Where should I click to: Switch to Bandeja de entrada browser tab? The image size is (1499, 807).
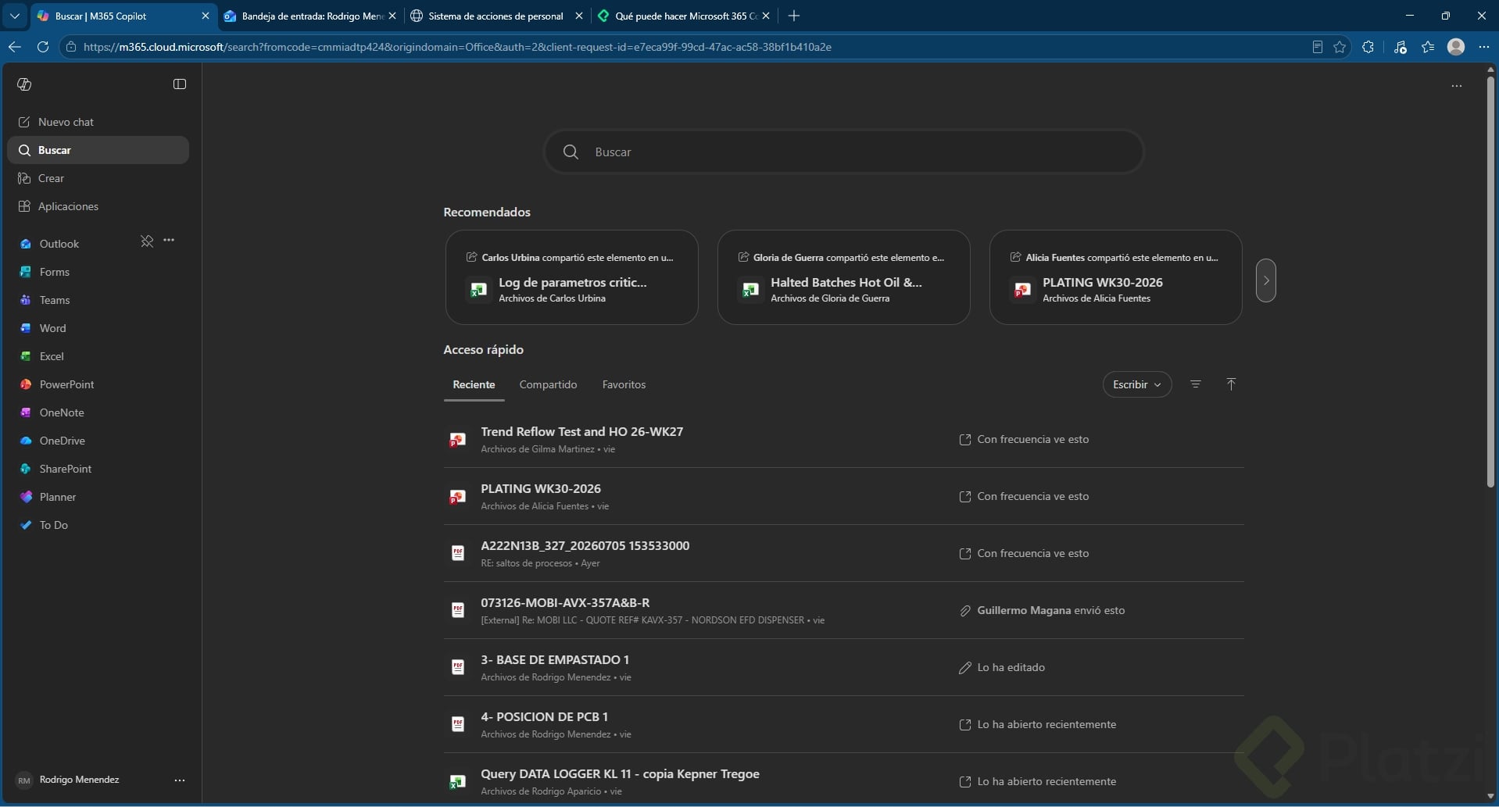point(310,16)
